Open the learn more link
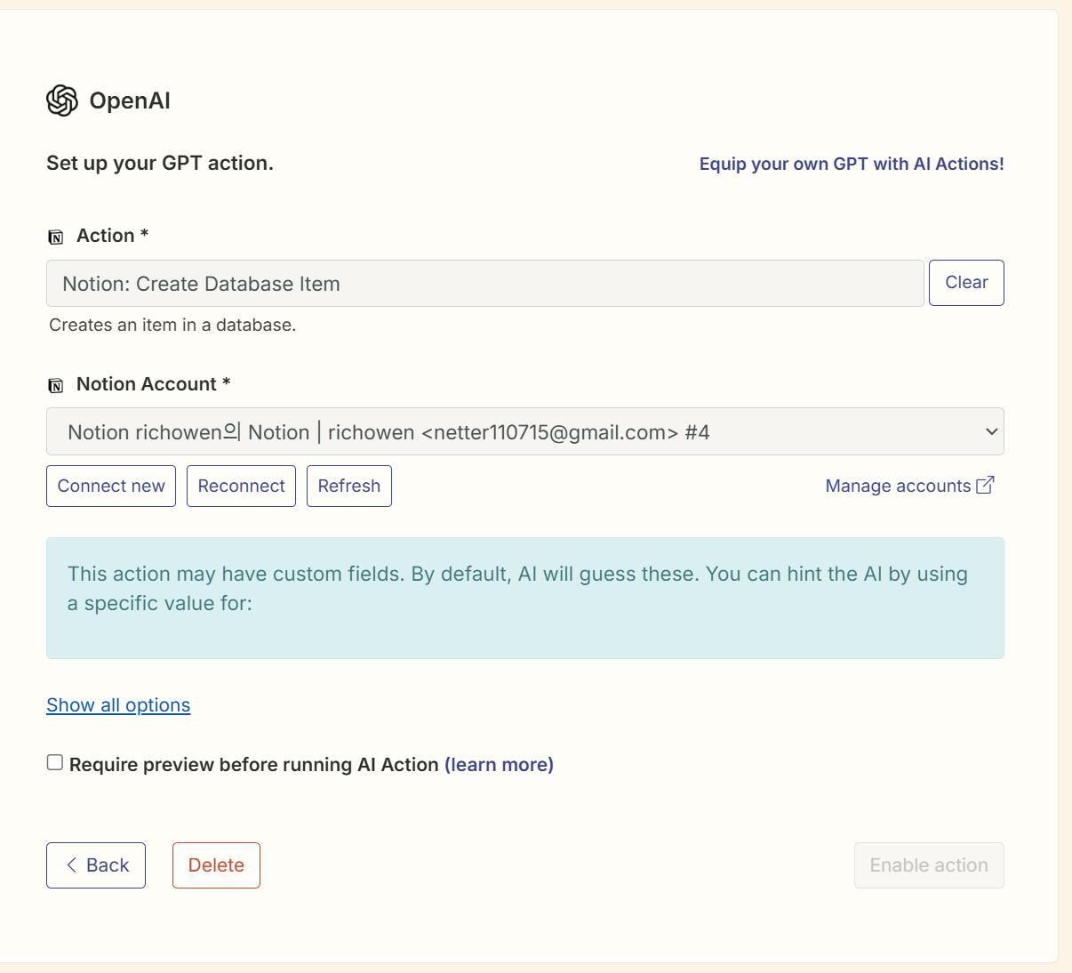The height and width of the screenshot is (973, 1072). pos(499,765)
